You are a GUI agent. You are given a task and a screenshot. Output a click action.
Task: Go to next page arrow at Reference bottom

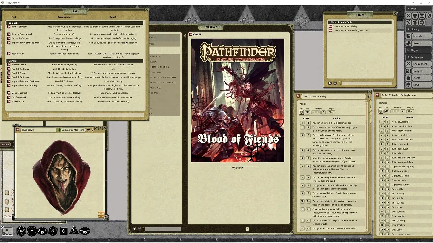(247, 229)
